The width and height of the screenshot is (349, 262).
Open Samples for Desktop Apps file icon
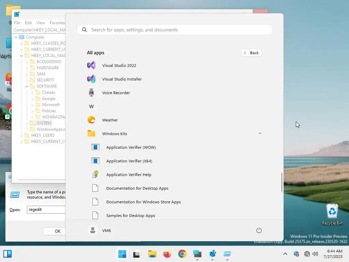pyautogui.click(x=95, y=215)
